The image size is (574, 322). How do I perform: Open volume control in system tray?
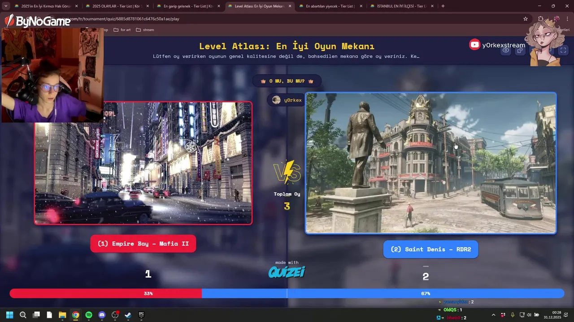[529, 315]
